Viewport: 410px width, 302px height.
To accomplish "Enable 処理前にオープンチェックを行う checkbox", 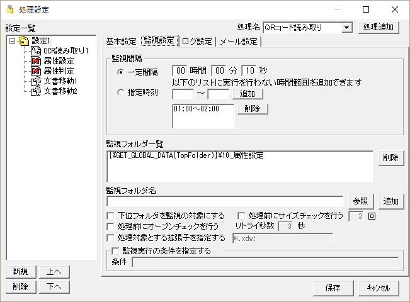I will tap(110, 226).
